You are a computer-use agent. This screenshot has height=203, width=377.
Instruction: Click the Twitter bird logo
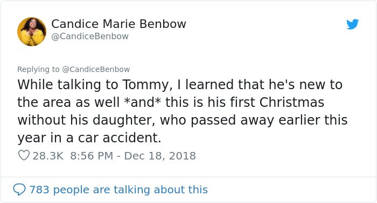point(352,24)
